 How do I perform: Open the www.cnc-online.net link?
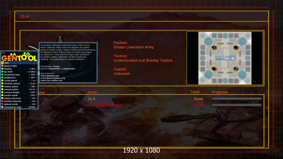[51, 80]
